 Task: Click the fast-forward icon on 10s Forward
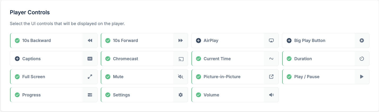181,40
